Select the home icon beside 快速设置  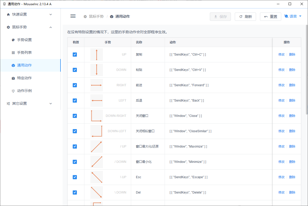click(x=8, y=14)
